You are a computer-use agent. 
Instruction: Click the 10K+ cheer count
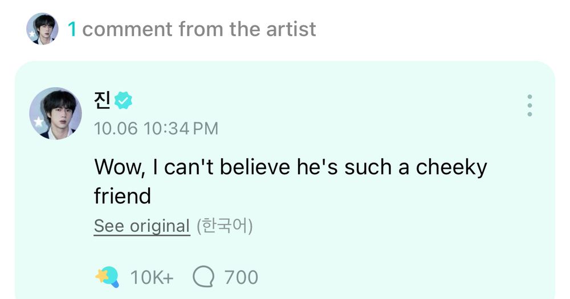[152, 278]
